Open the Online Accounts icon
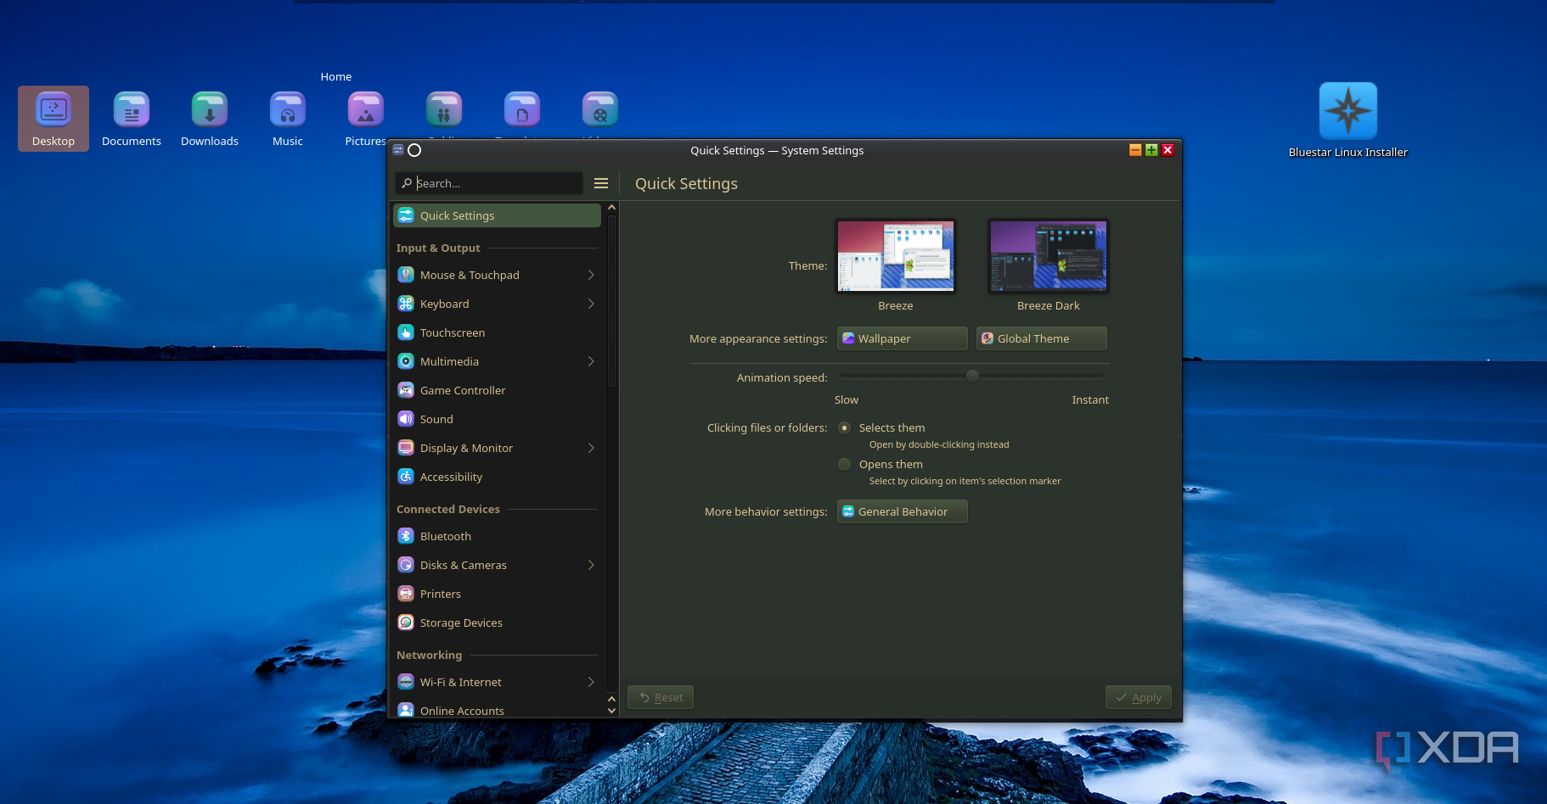 (x=406, y=710)
